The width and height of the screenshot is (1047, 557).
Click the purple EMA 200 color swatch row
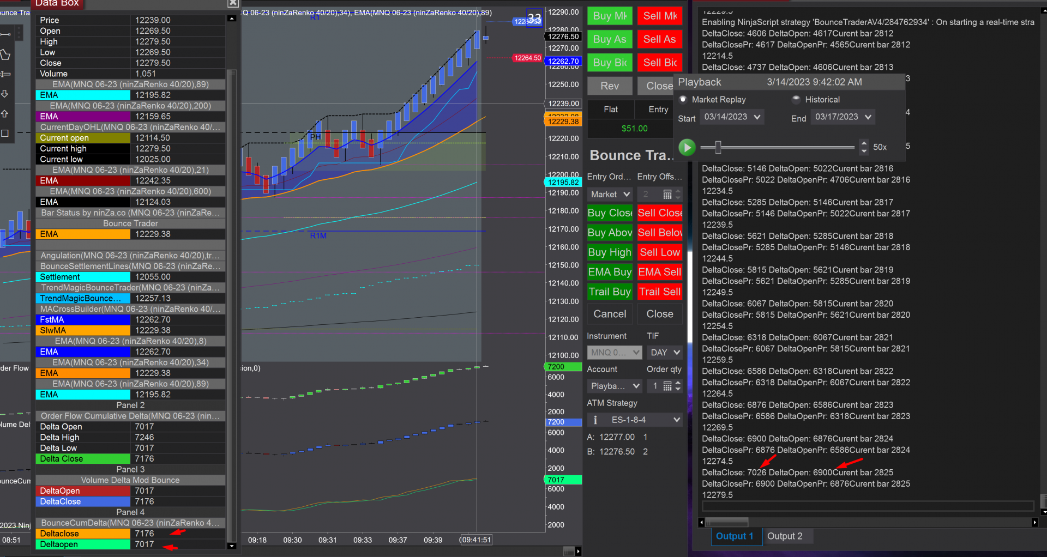[x=131, y=117]
